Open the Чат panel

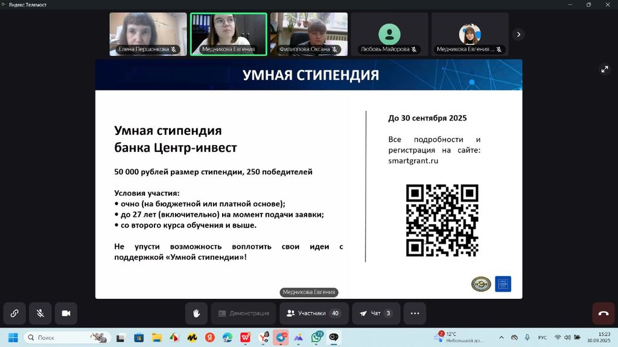coord(376,313)
